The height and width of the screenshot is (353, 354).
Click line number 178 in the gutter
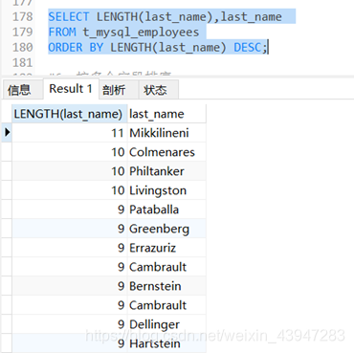pyautogui.click(x=22, y=16)
